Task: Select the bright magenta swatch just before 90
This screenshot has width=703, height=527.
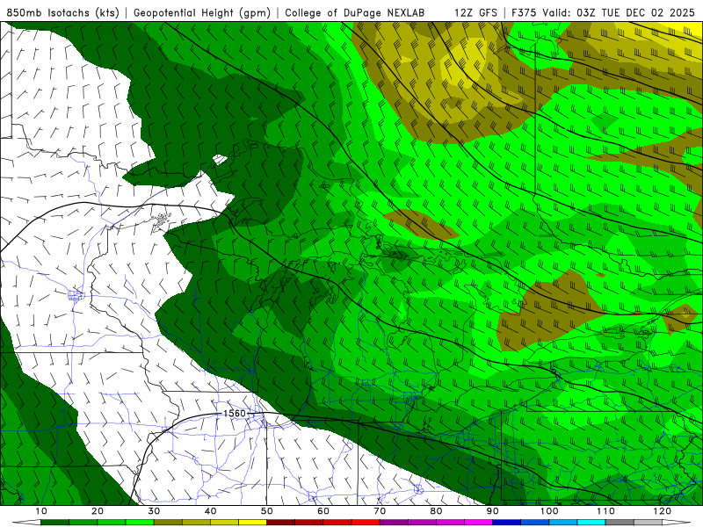Action: pyautogui.click(x=478, y=523)
